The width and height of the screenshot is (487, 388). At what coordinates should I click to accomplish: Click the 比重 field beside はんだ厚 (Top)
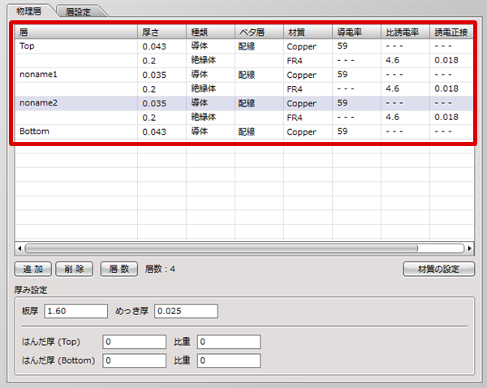click(x=229, y=342)
